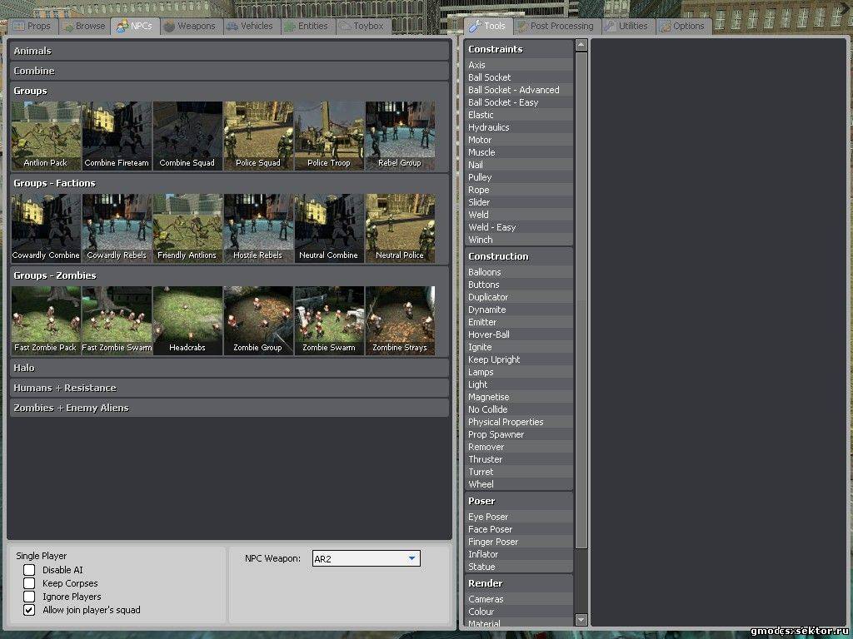Click the tool list scroll-up arrow
Image resolution: width=853 pixels, height=639 pixels.
point(581,45)
